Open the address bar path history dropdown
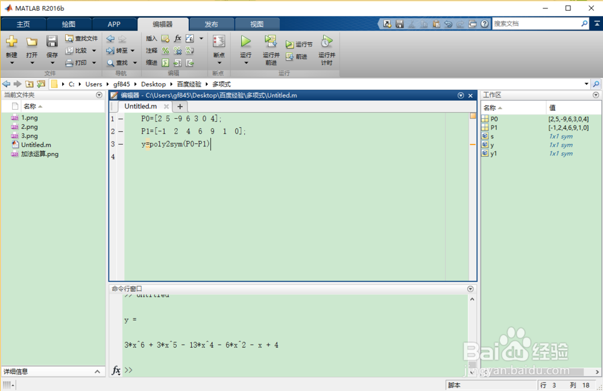The width and height of the screenshot is (603, 391). 587,84
